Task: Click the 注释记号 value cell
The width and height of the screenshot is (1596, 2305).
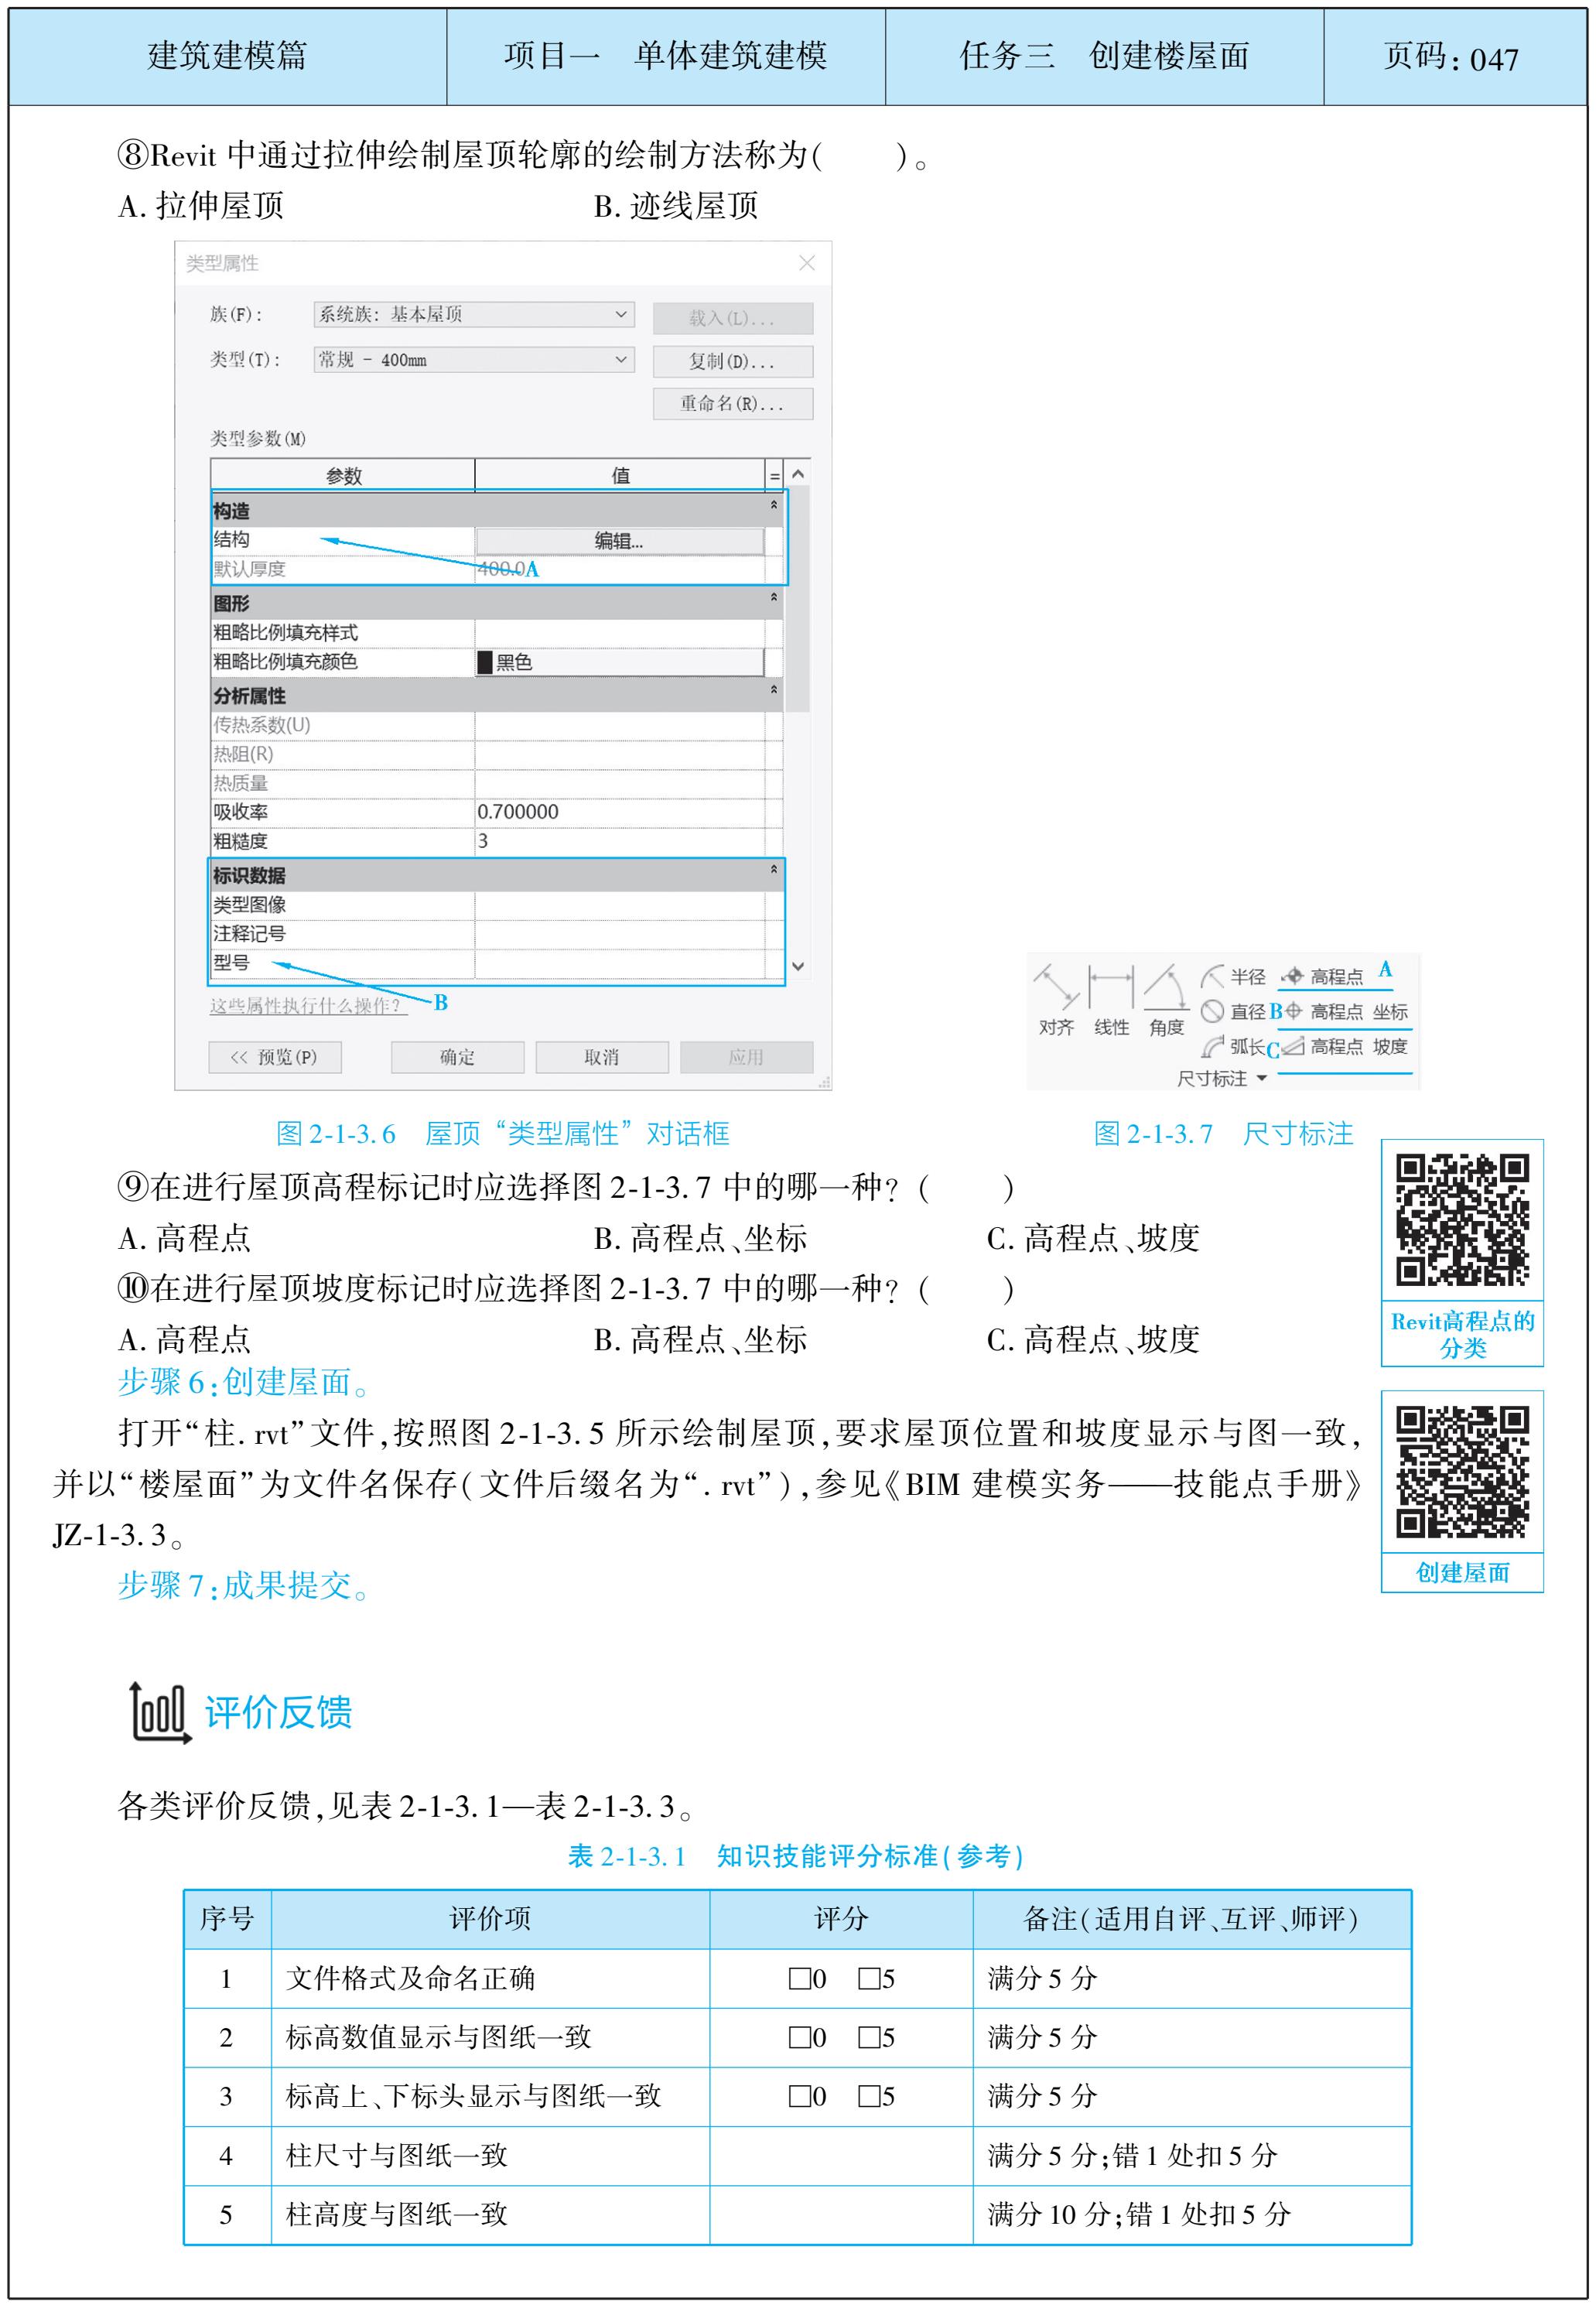Action: click(619, 934)
